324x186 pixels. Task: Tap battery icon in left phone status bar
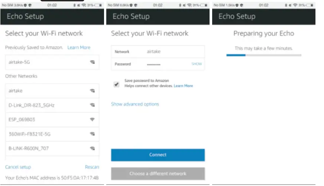[x=98, y=5]
